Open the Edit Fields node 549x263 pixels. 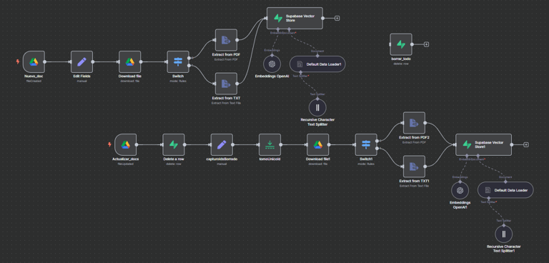point(81,62)
